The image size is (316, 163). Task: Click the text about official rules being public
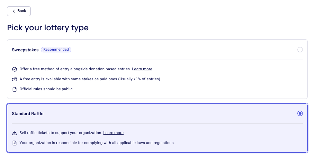pyautogui.click(x=46, y=89)
